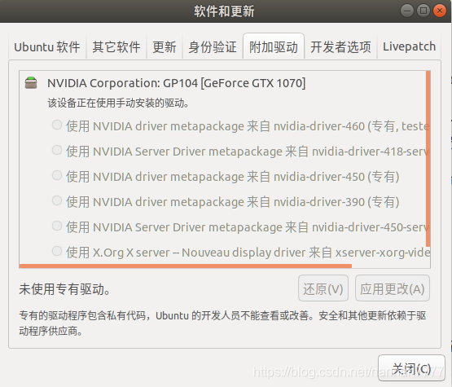Screen dimensions: 452x387
Task: Open the Livepatch tab
Action: click(x=409, y=46)
